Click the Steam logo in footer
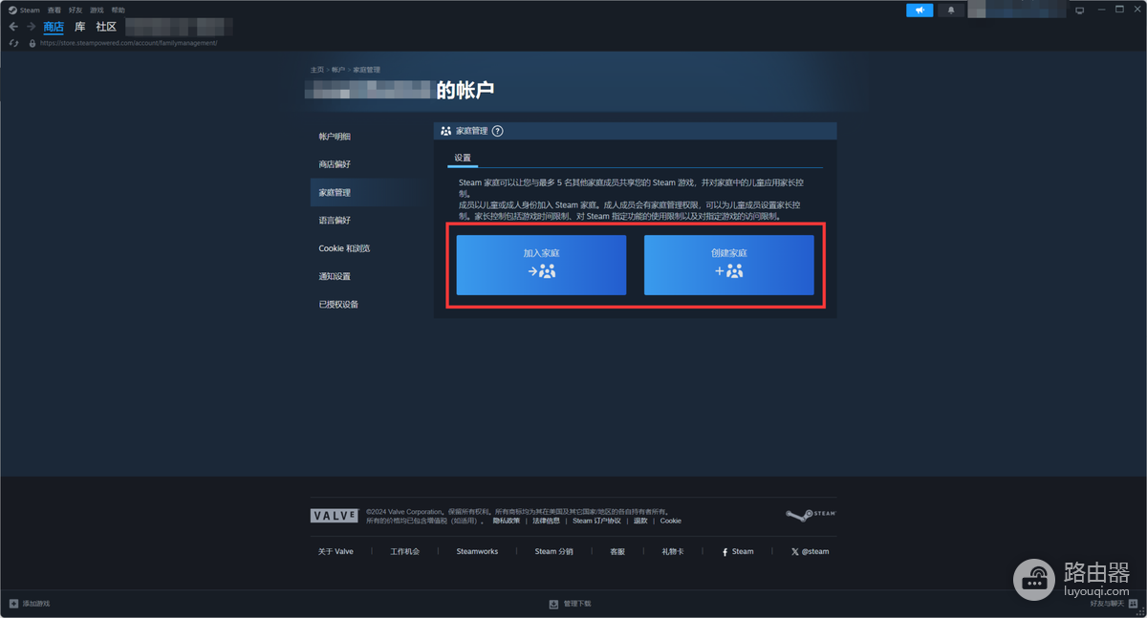The image size is (1147, 618). (811, 515)
